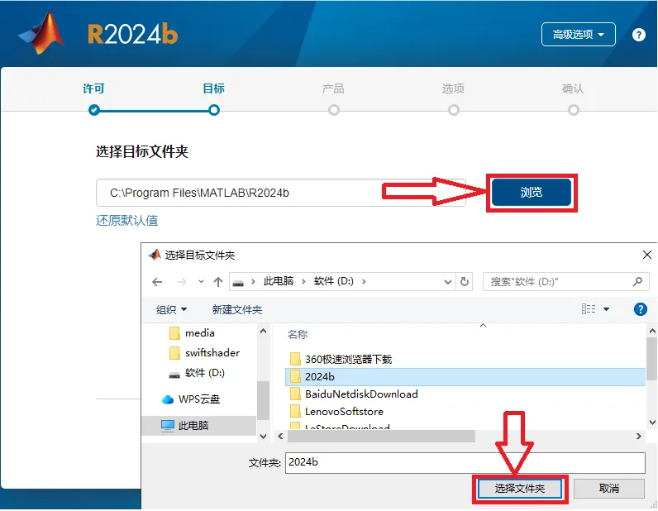Image resolution: width=658 pixels, height=511 pixels.
Task: Expand the chevron after 此电脑 breadcrumb
Action: tap(303, 281)
